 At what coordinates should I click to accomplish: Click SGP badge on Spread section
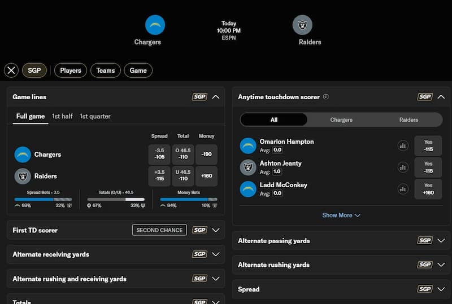(x=425, y=289)
